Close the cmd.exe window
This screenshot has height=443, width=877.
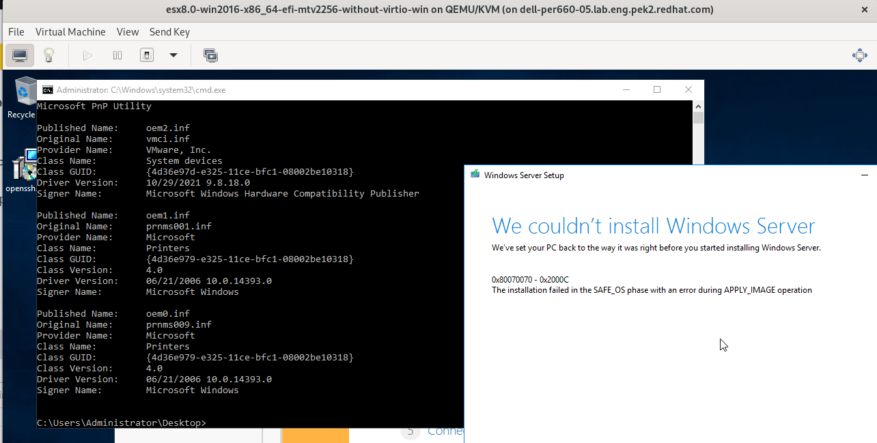(688, 89)
